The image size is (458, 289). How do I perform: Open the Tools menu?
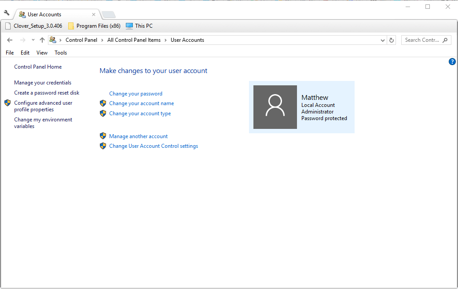point(61,52)
